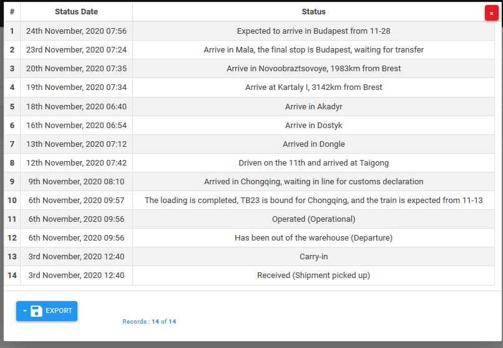Click the Status column header
This screenshot has width=503, height=348.
pyautogui.click(x=313, y=12)
